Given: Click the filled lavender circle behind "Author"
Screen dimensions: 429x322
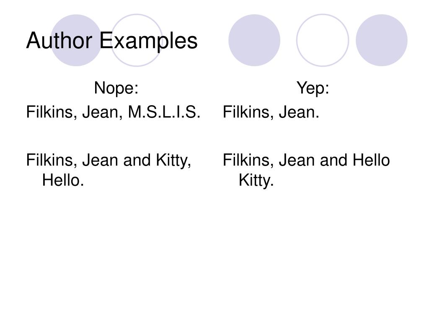Looking at the screenshot, I should (x=76, y=40).
